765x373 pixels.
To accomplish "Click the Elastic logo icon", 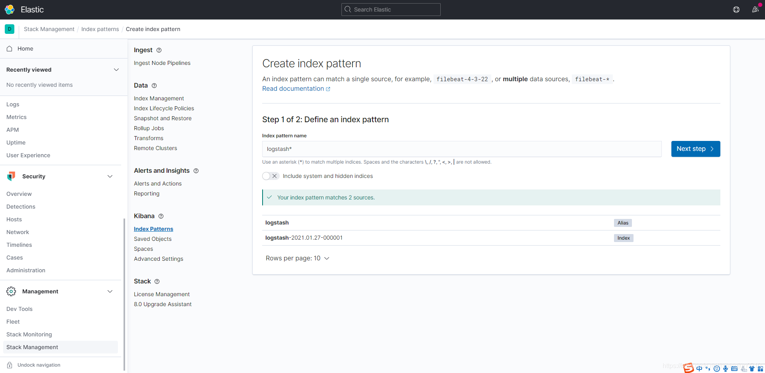I will pyautogui.click(x=10, y=10).
